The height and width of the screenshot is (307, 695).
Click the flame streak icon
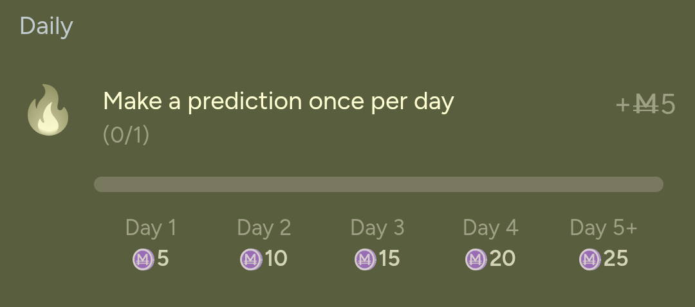tap(48, 110)
